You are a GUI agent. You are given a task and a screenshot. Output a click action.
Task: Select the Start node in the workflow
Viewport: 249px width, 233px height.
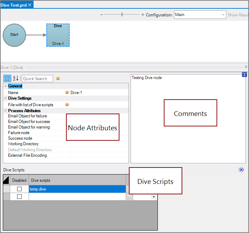tap(14, 35)
